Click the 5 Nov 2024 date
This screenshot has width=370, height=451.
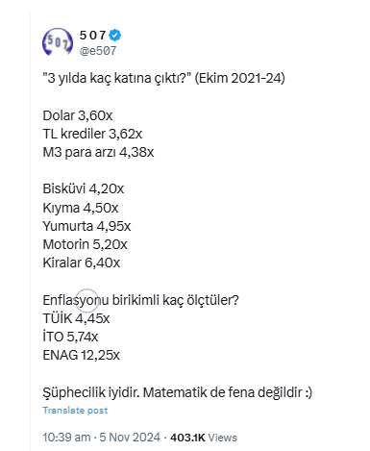click(130, 438)
